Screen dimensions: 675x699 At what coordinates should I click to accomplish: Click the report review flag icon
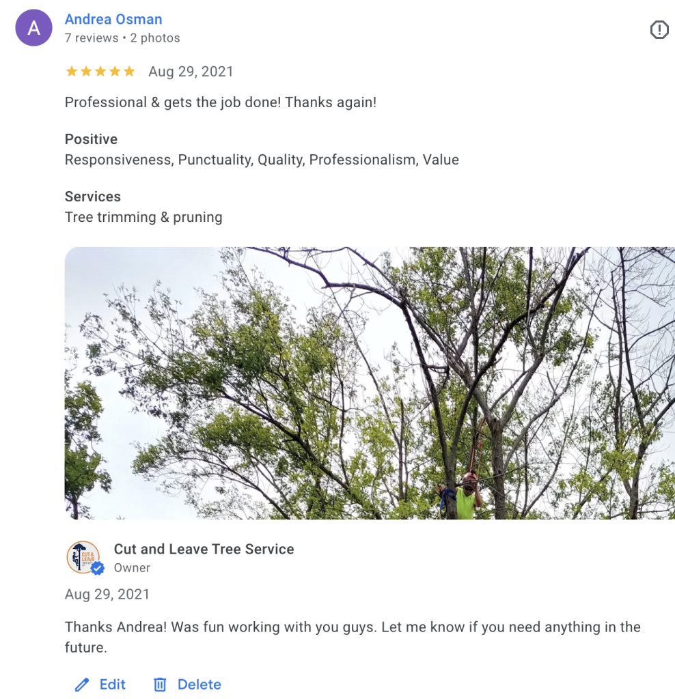[x=659, y=29]
